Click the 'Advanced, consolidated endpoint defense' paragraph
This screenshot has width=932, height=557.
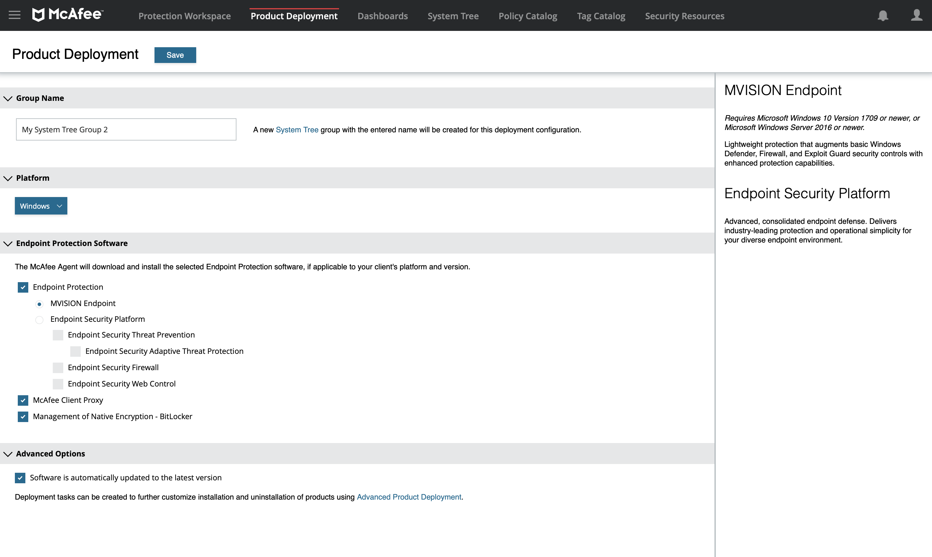click(817, 231)
